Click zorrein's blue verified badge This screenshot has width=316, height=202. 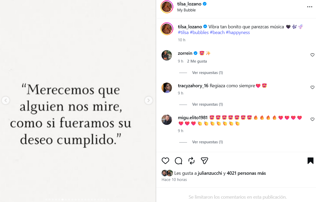click(x=195, y=53)
